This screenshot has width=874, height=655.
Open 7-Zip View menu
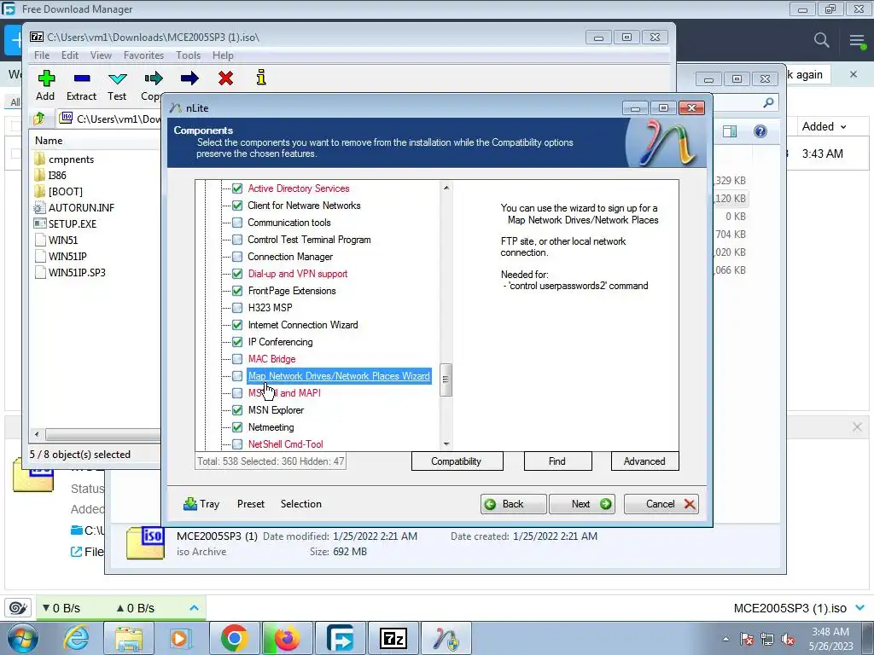(x=101, y=55)
